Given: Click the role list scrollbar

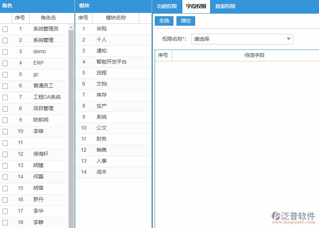Looking at the screenshot, I should 71,110.
